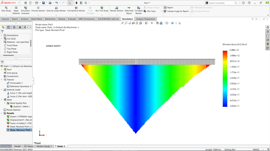Click the Zoom to Fit icon

coord(122,23)
